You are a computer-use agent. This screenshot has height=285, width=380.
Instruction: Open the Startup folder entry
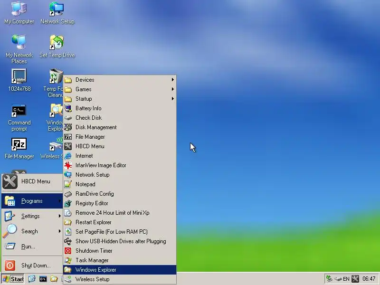click(x=120, y=99)
